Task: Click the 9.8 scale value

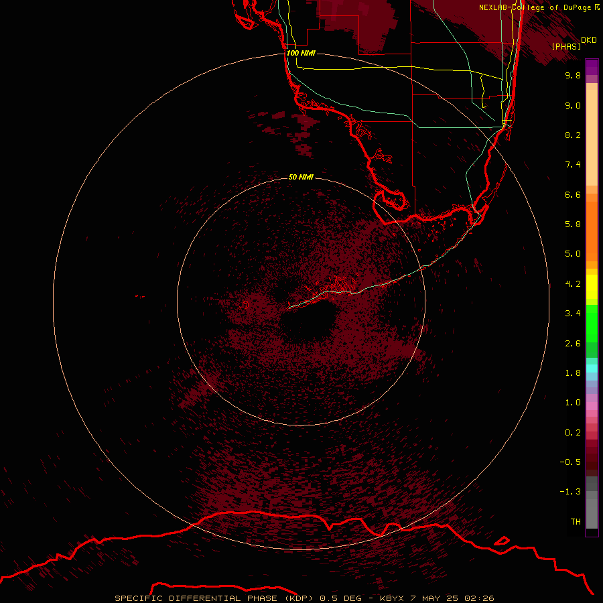Action: tap(573, 75)
